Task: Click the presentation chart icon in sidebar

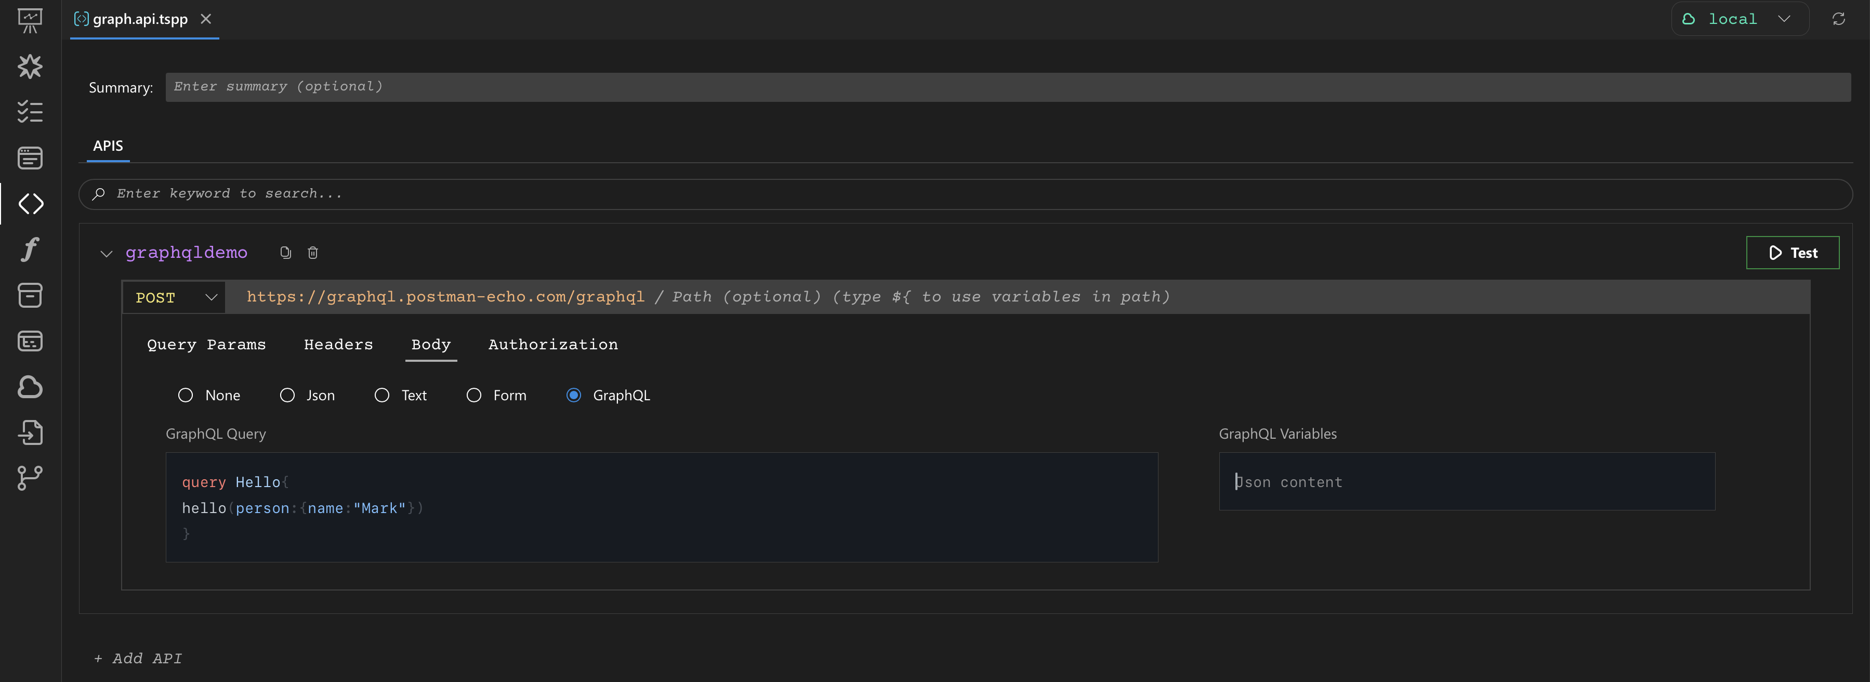Action: pos(30,20)
